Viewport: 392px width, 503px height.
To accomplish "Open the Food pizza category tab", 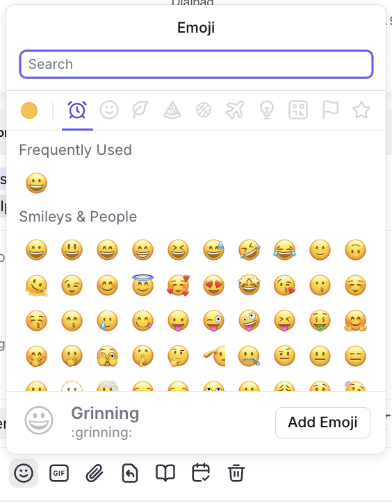I will (x=172, y=110).
